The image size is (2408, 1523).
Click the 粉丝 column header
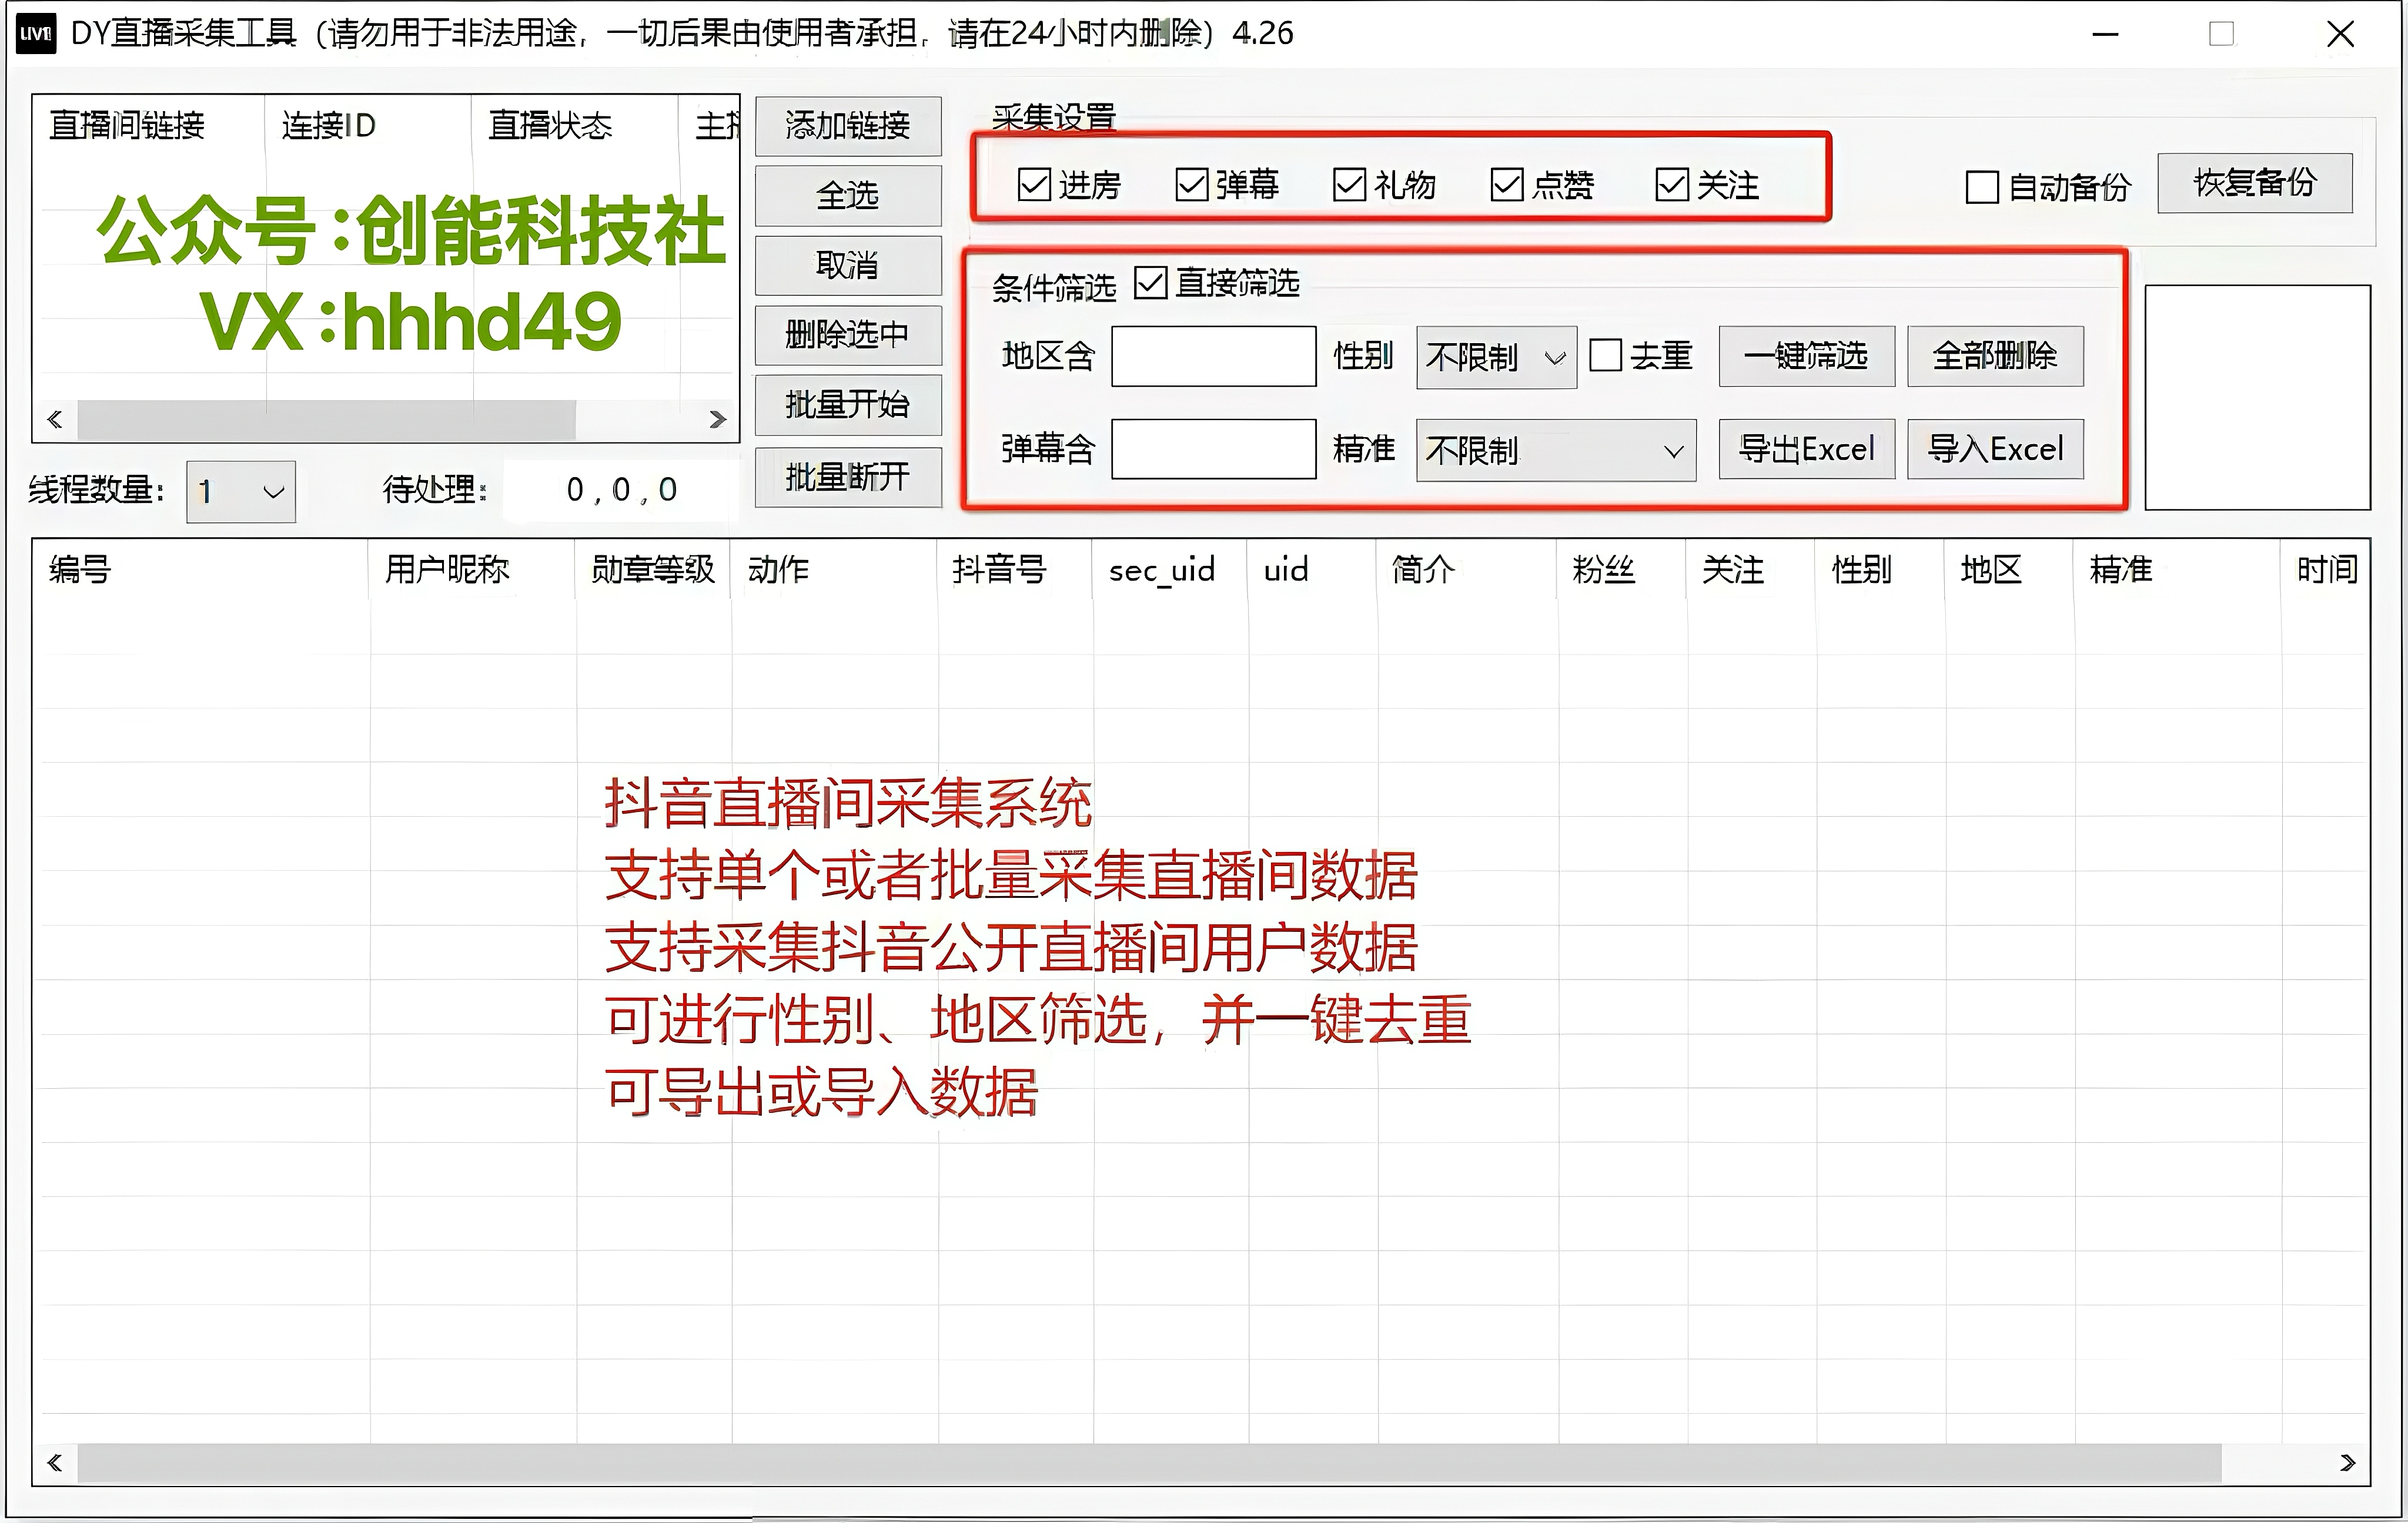[x=1622, y=569]
